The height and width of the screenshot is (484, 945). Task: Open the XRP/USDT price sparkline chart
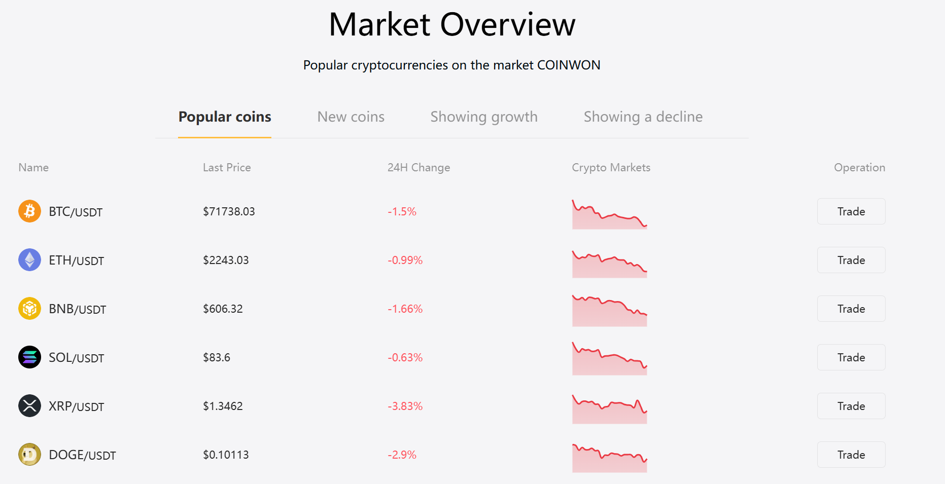(609, 409)
